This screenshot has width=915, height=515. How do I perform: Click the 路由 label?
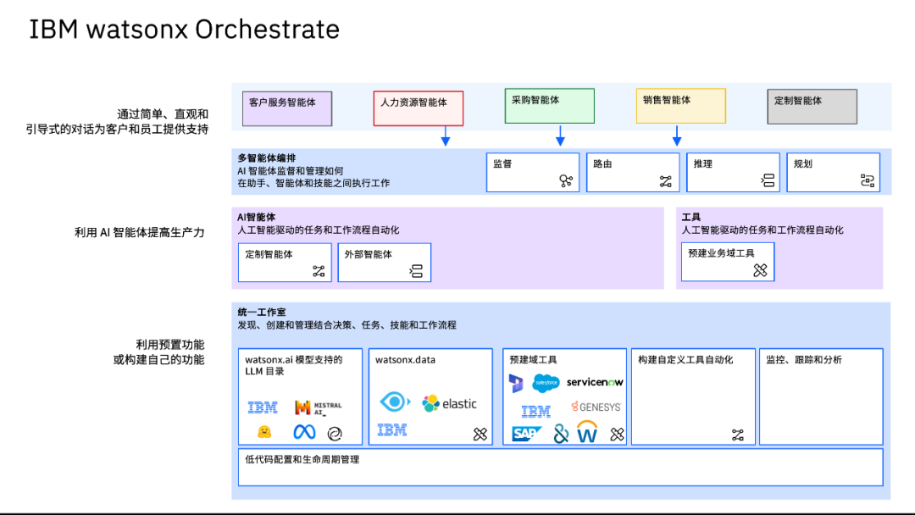pos(603,163)
